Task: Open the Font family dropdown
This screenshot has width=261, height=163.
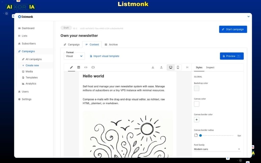Action: (x=217, y=149)
